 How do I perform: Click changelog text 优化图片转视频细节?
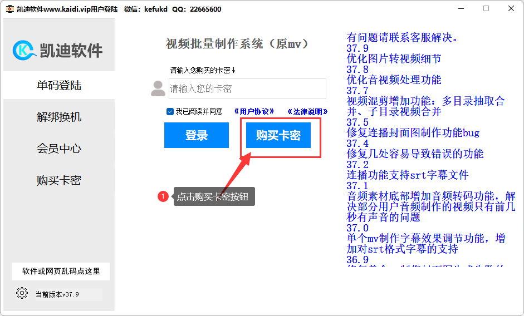[x=394, y=59]
